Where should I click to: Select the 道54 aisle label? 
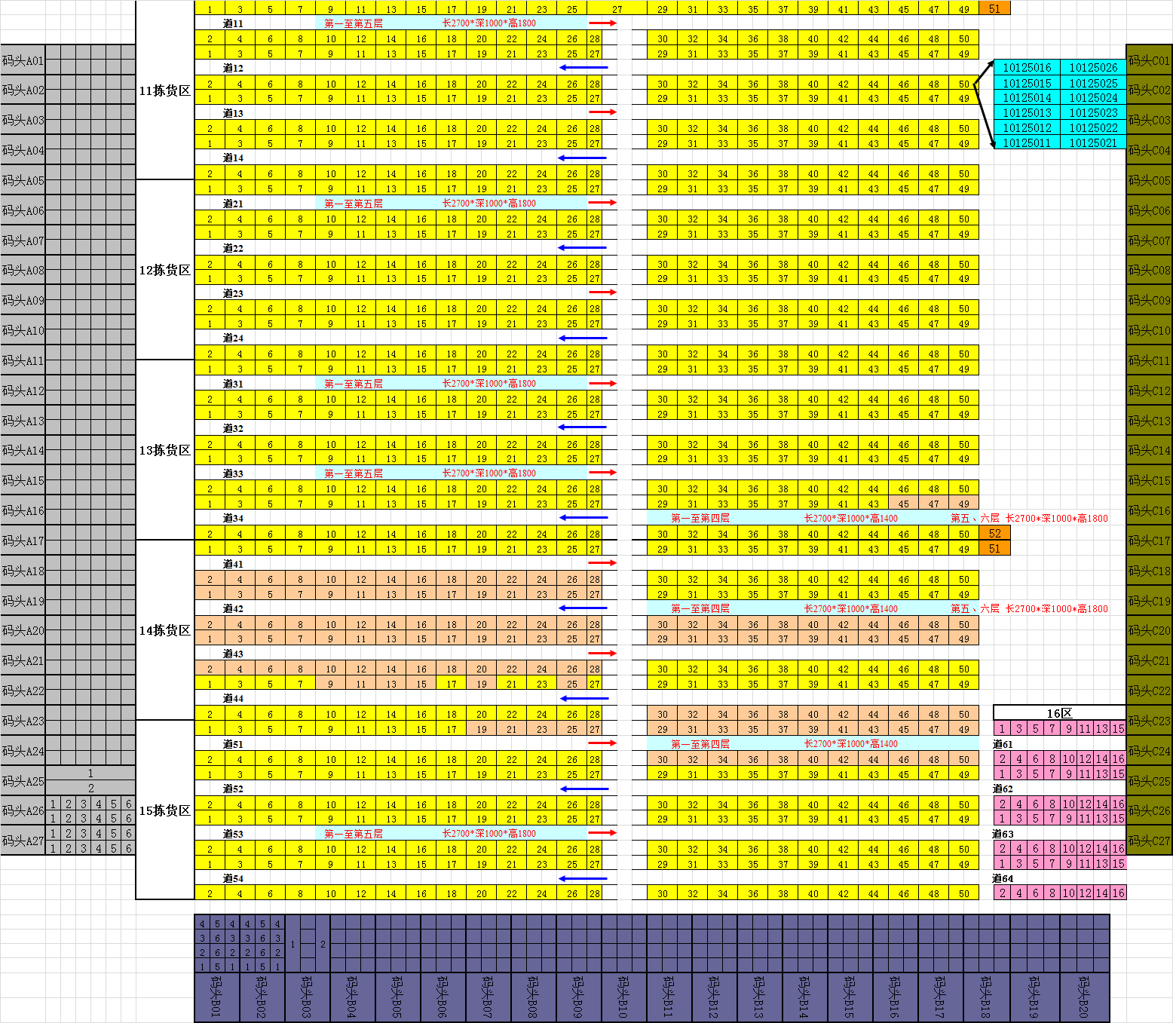[233, 879]
